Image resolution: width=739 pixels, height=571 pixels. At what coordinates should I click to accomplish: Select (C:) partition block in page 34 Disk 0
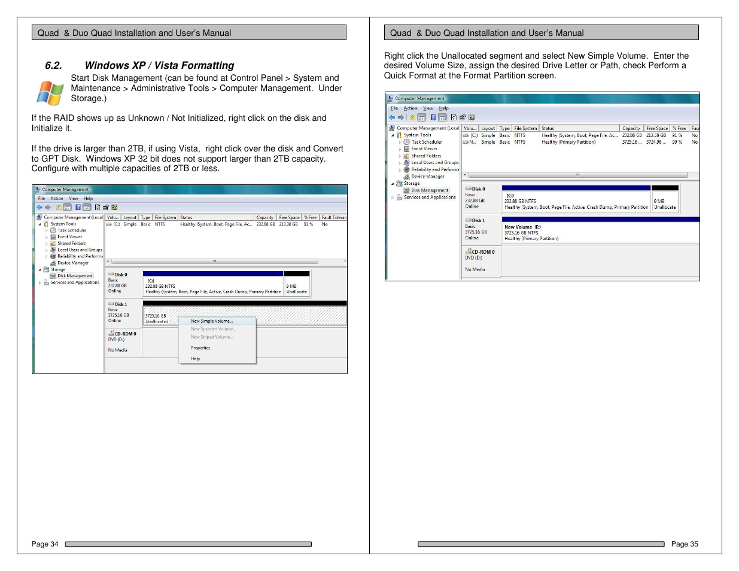pyautogui.click(x=213, y=285)
